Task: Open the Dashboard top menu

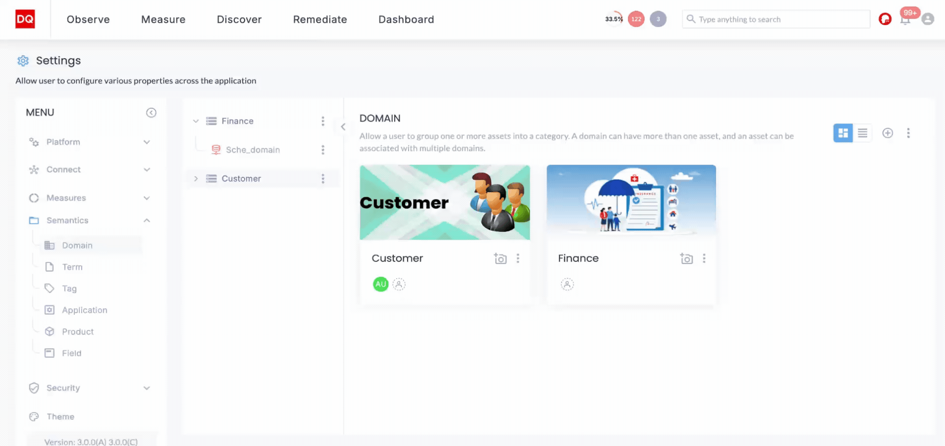Action: 406,19
